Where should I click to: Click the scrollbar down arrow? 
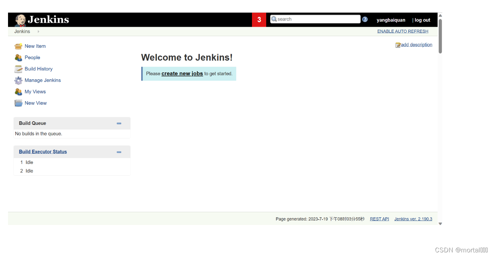(x=440, y=223)
